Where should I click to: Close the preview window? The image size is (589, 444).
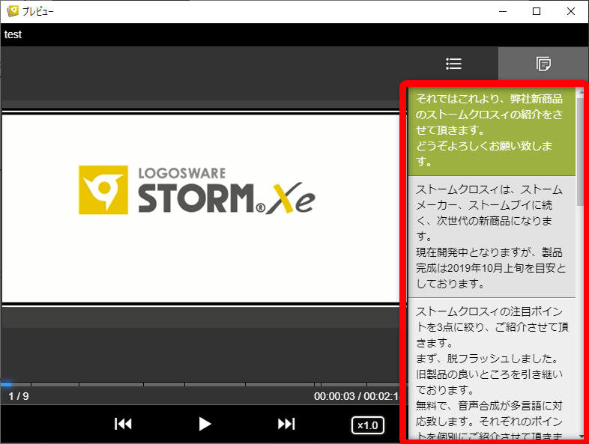571,11
